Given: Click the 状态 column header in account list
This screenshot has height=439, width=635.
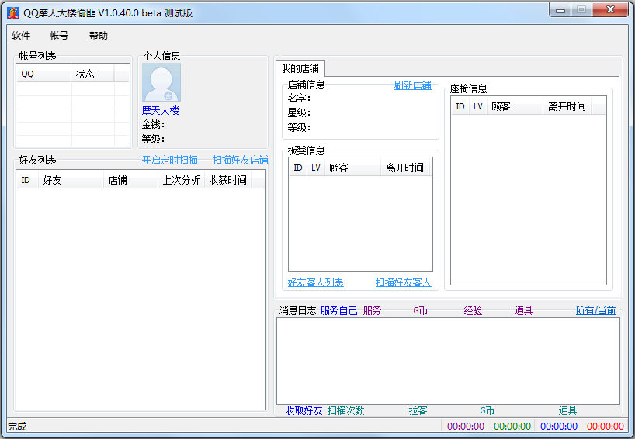Looking at the screenshot, I should click(x=93, y=74).
